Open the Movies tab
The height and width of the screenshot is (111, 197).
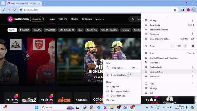[74, 19]
